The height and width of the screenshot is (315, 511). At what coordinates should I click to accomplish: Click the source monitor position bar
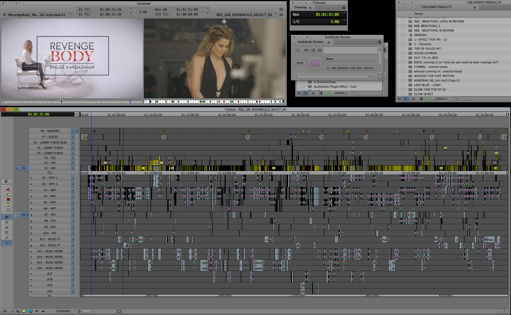(x=72, y=102)
